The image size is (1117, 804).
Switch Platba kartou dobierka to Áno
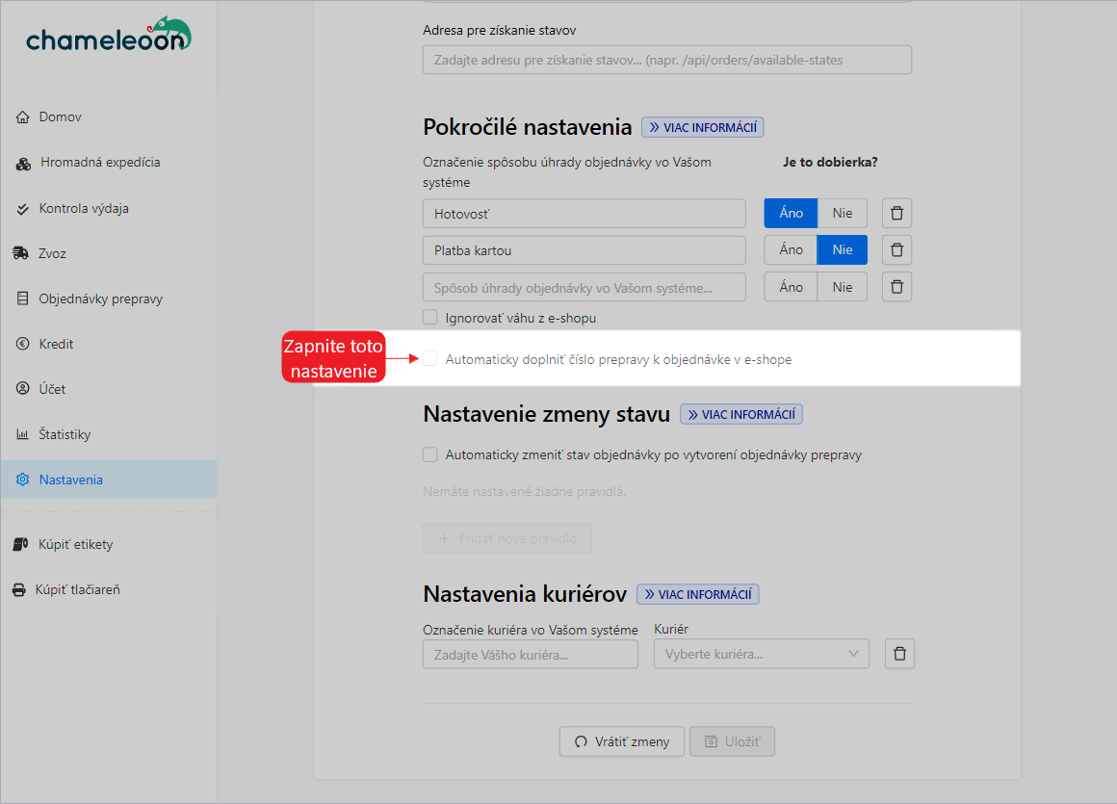pos(790,249)
